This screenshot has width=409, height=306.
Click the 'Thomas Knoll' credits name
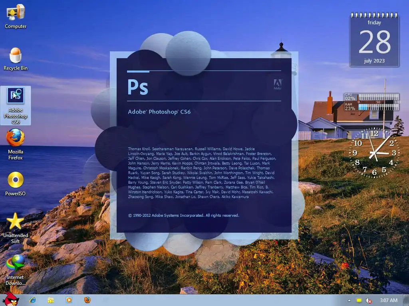(139, 149)
